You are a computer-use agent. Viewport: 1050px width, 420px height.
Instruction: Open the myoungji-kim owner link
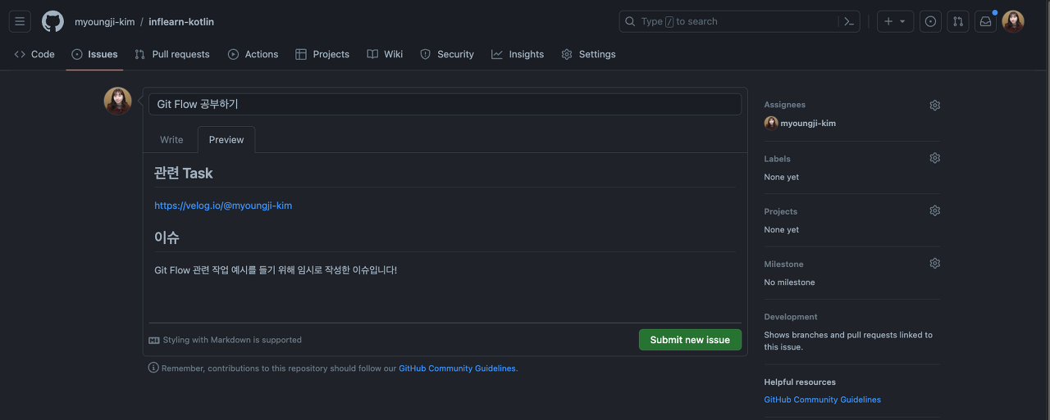(104, 21)
